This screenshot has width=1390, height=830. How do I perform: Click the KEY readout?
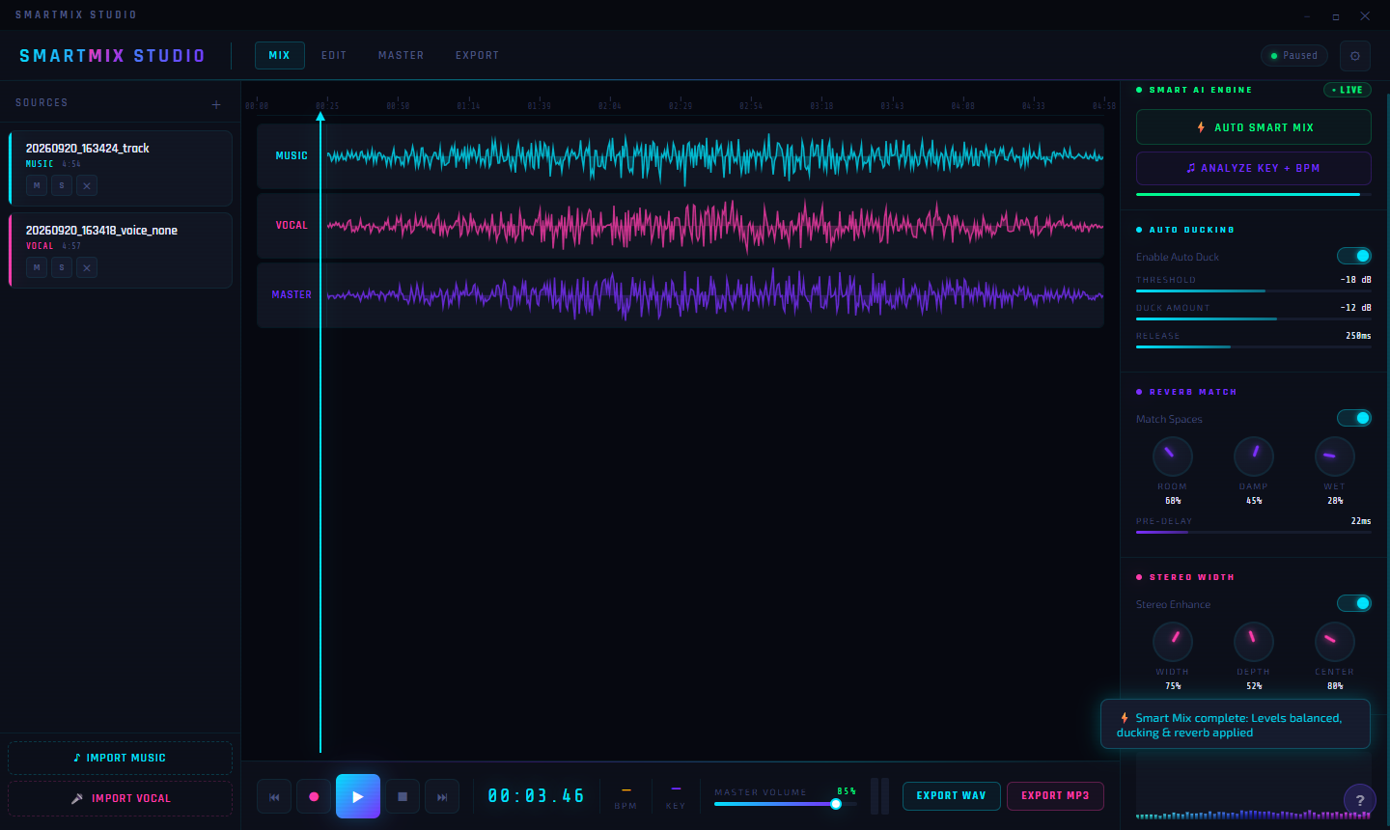pyautogui.click(x=676, y=798)
